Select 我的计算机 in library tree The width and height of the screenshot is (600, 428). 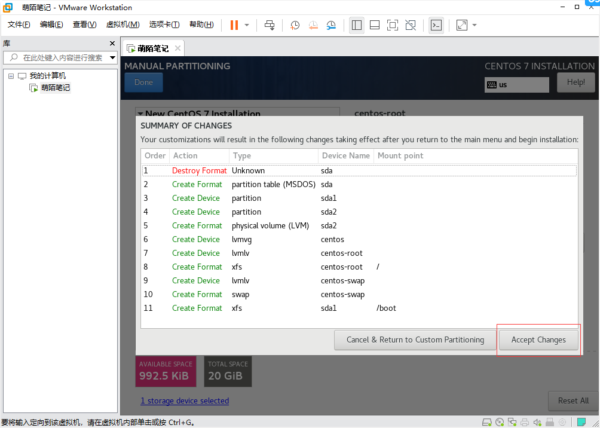(x=47, y=76)
